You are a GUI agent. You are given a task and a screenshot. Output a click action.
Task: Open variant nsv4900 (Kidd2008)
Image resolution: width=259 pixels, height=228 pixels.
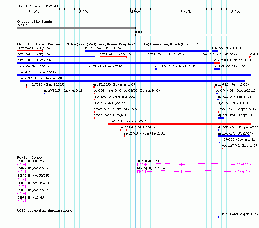tap(33, 66)
